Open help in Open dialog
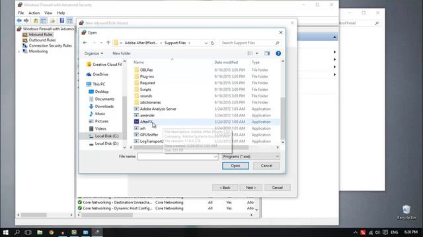423x237 pixels. point(278,53)
